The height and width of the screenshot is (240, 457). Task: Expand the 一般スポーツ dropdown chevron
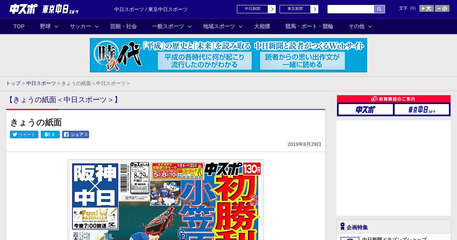click(190, 26)
